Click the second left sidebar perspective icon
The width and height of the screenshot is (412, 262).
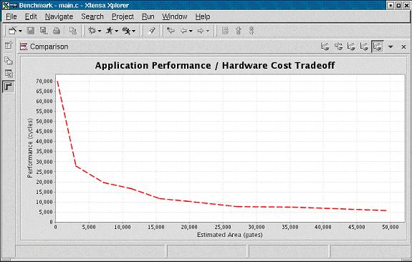point(9,60)
